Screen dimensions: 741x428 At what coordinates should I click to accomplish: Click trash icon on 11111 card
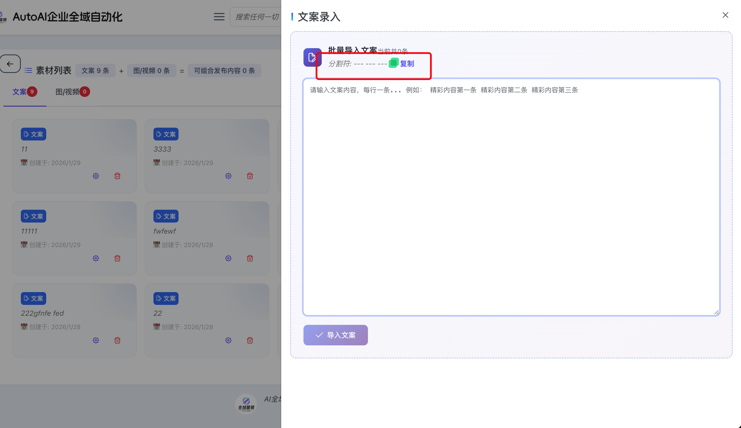pos(117,258)
